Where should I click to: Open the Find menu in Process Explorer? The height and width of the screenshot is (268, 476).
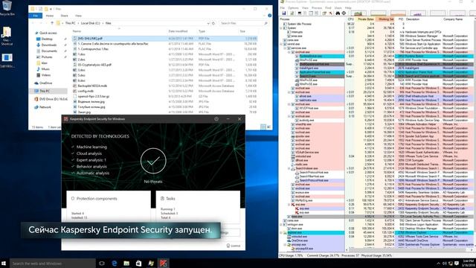(x=328, y=8)
